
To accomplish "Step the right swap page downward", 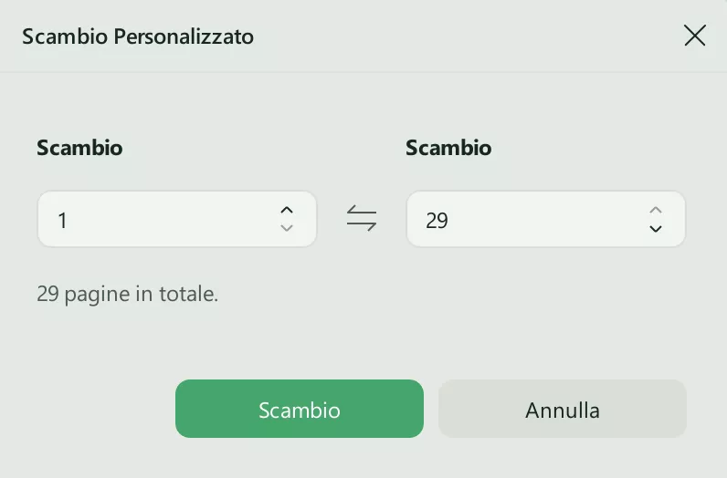I will (x=655, y=228).
